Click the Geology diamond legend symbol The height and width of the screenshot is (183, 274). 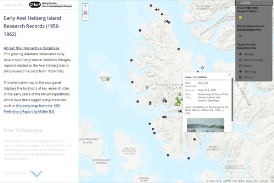[240, 54]
